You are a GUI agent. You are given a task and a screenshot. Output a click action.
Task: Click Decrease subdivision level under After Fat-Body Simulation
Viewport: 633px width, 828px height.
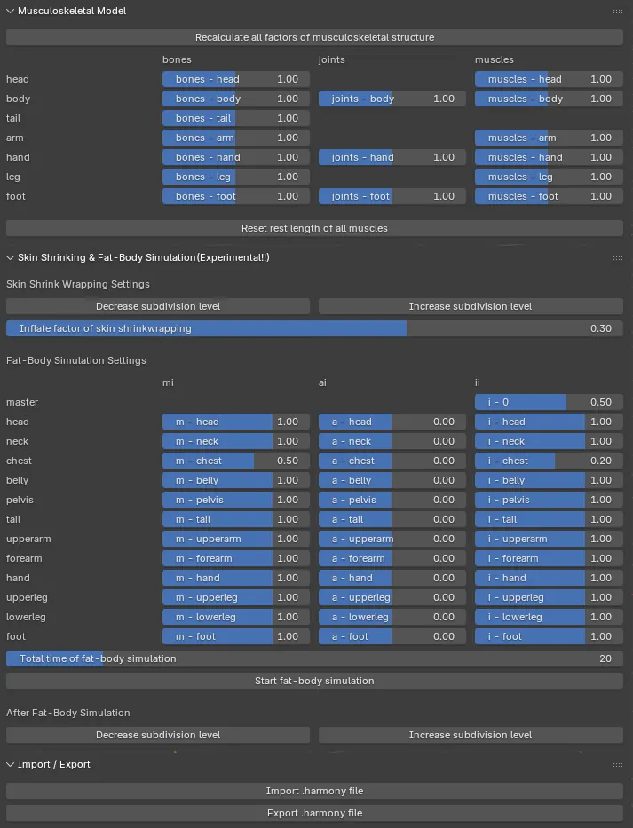(158, 735)
